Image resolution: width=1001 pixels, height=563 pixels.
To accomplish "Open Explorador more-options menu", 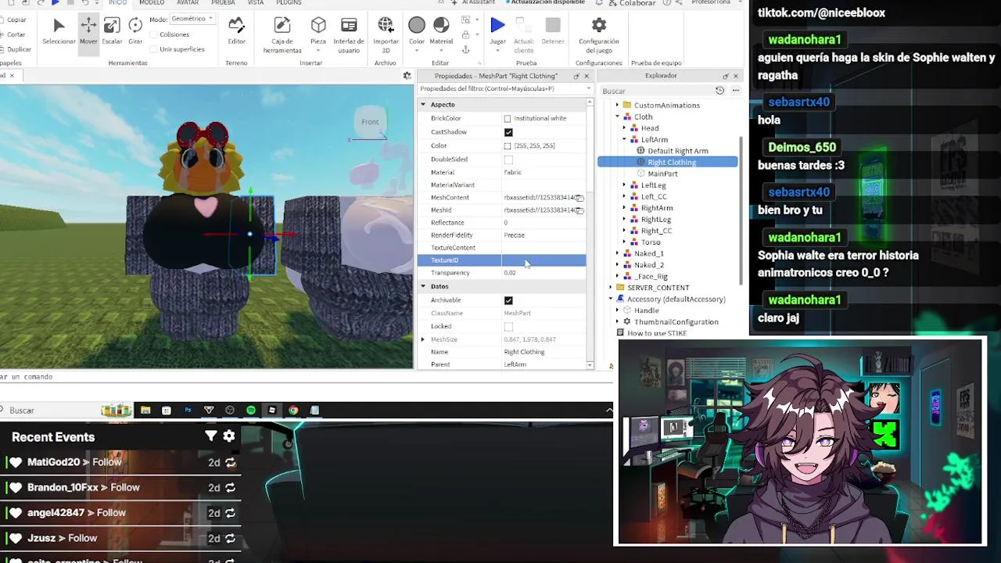I will 735,91.
